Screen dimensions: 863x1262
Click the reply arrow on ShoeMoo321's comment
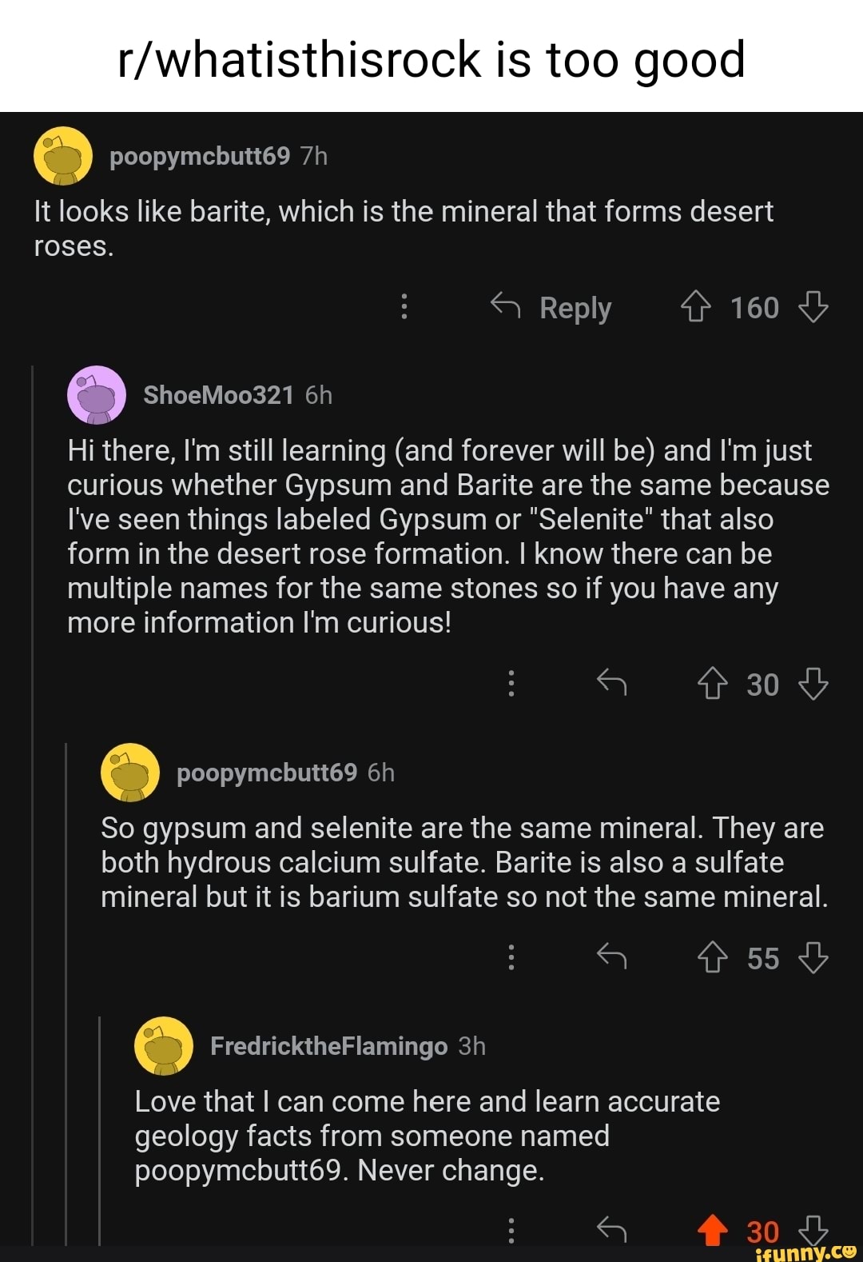[x=613, y=684]
